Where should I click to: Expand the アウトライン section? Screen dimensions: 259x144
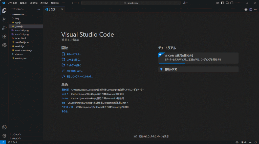(17, 134)
